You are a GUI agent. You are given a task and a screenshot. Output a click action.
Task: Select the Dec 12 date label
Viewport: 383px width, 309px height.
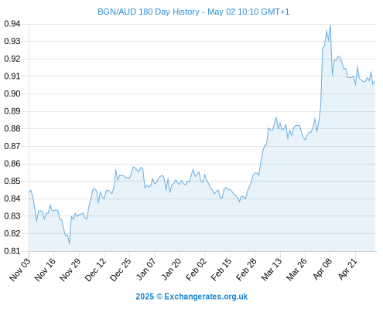tap(95, 270)
